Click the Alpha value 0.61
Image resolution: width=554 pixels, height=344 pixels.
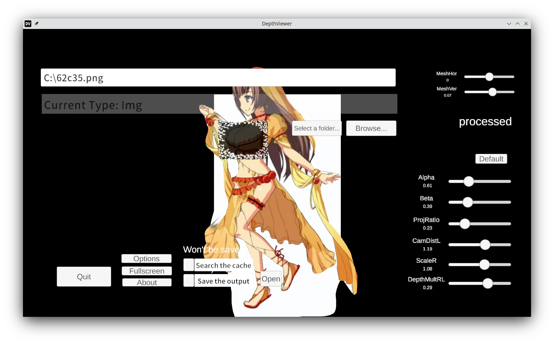coord(427,185)
